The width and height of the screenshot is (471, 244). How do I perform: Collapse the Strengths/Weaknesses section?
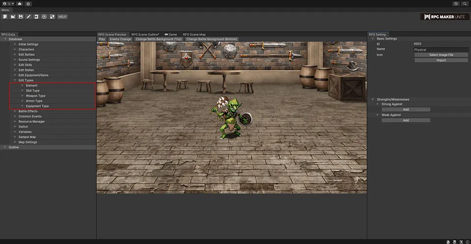[372, 99]
